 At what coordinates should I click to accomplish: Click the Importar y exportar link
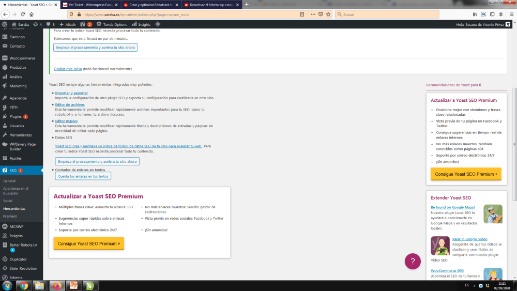click(71, 93)
